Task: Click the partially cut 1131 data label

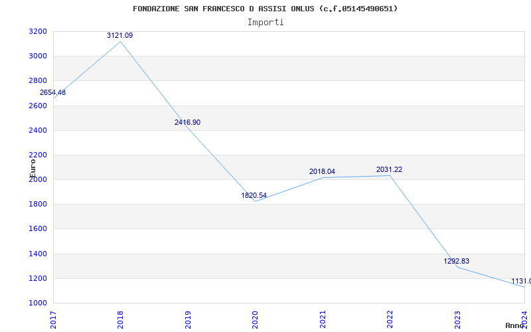Action: click(521, 281)
